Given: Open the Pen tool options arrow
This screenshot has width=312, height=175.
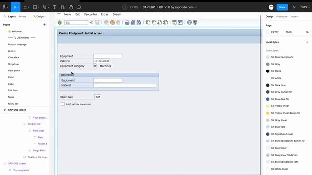Looking at the screenshot, I should [48, 7].
